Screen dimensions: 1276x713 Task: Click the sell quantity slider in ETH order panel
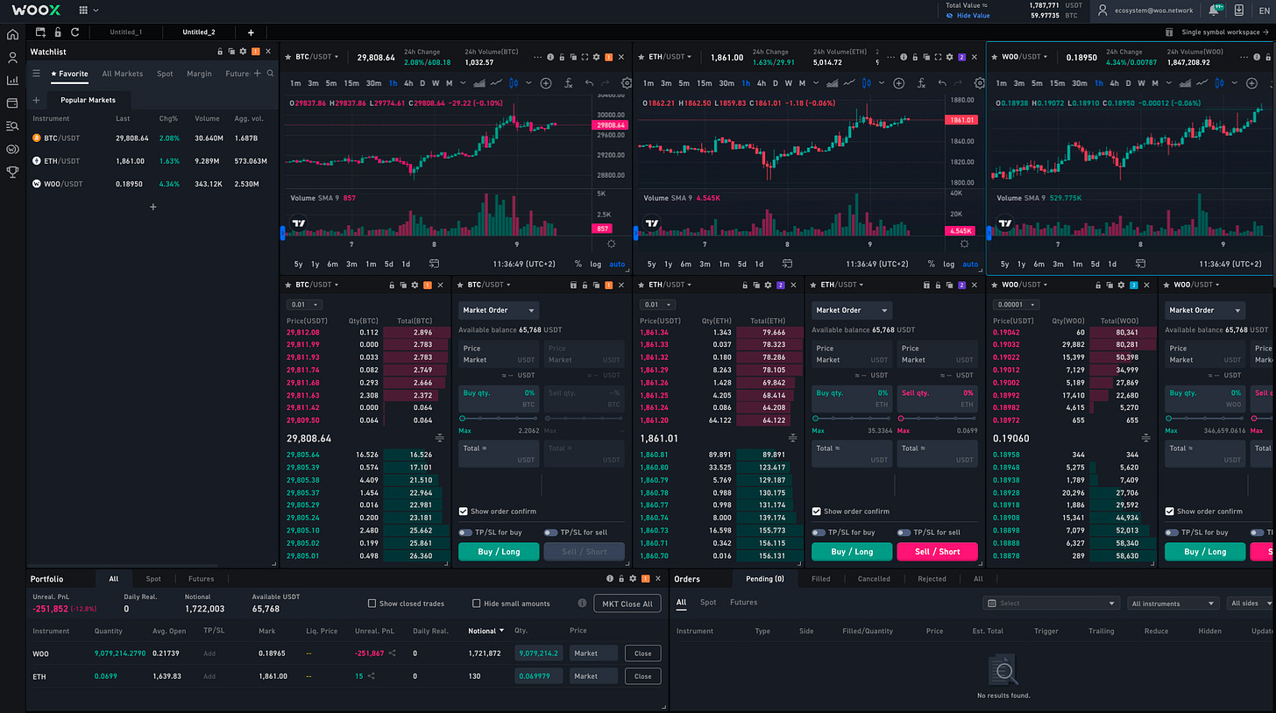[937, 419]
